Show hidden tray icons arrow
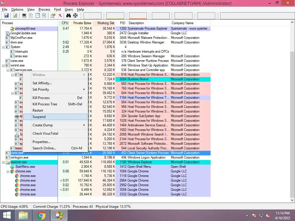Screen dimensions: 295x221 pos(247,216)
